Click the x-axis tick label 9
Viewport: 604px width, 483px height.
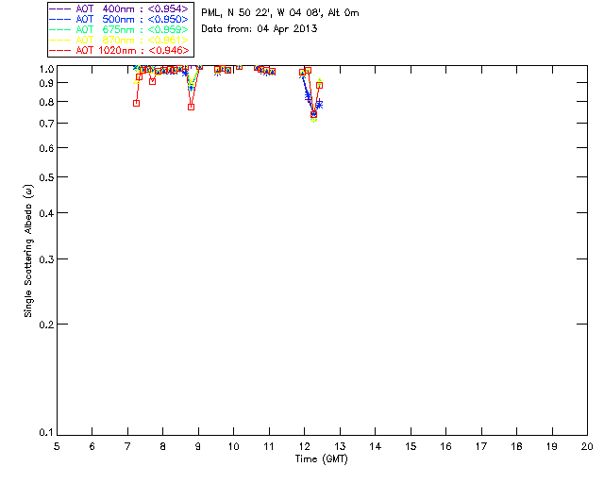[198, 446]
